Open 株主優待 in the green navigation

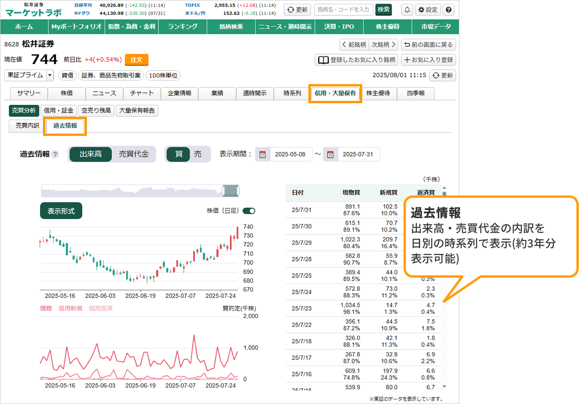click(x=388, y=27)
